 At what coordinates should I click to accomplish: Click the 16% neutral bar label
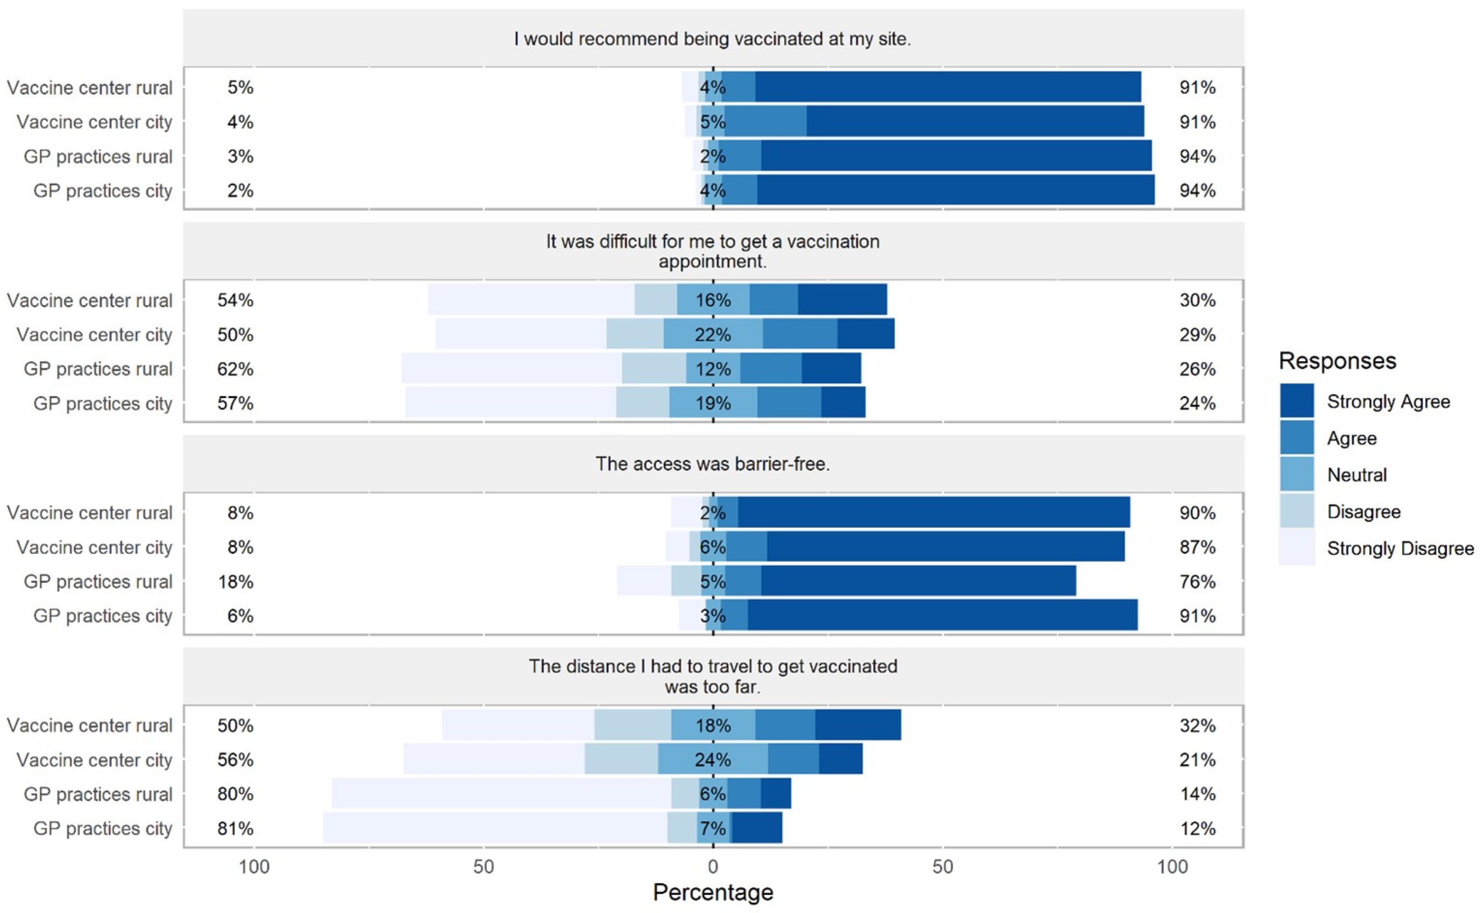(713, 300)
